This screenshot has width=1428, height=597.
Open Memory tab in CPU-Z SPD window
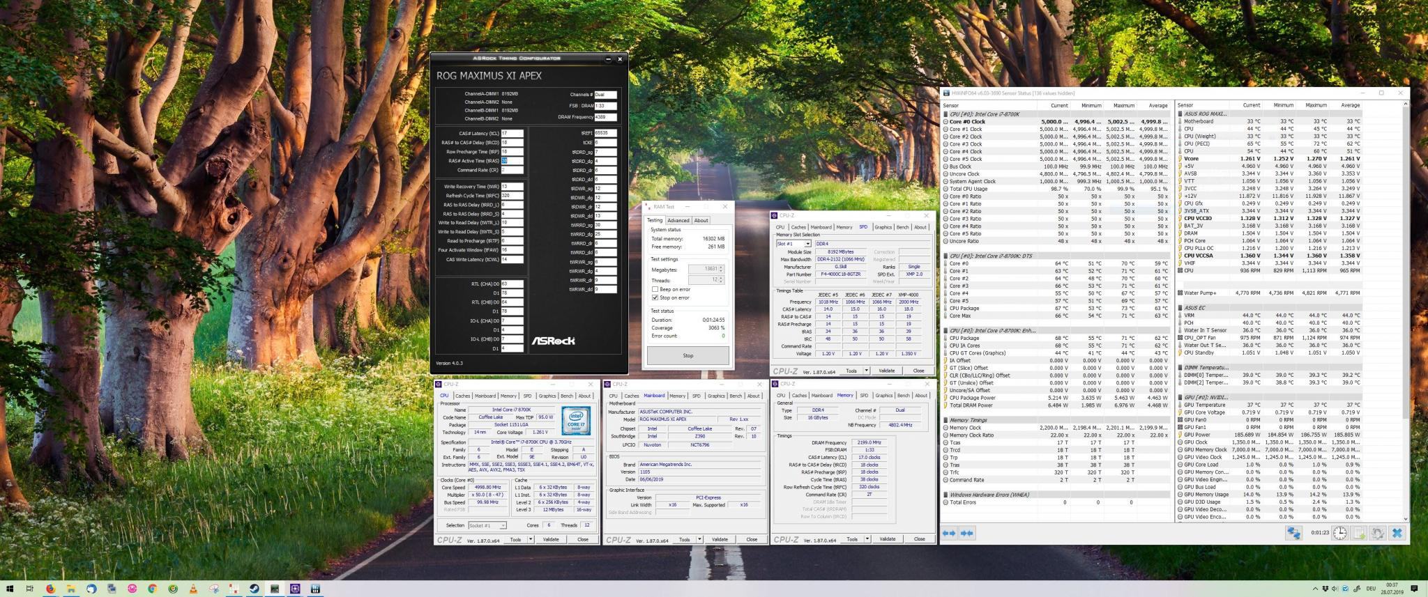844,227
